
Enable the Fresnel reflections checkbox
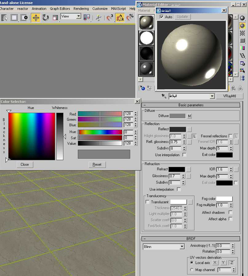click(230, 136)
